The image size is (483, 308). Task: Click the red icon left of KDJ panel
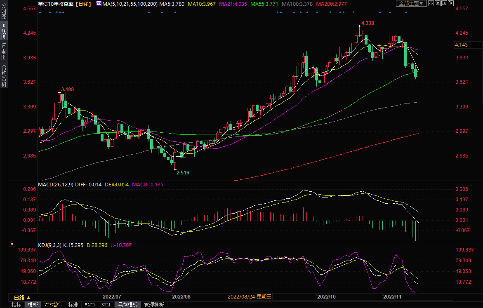point(12,245)
